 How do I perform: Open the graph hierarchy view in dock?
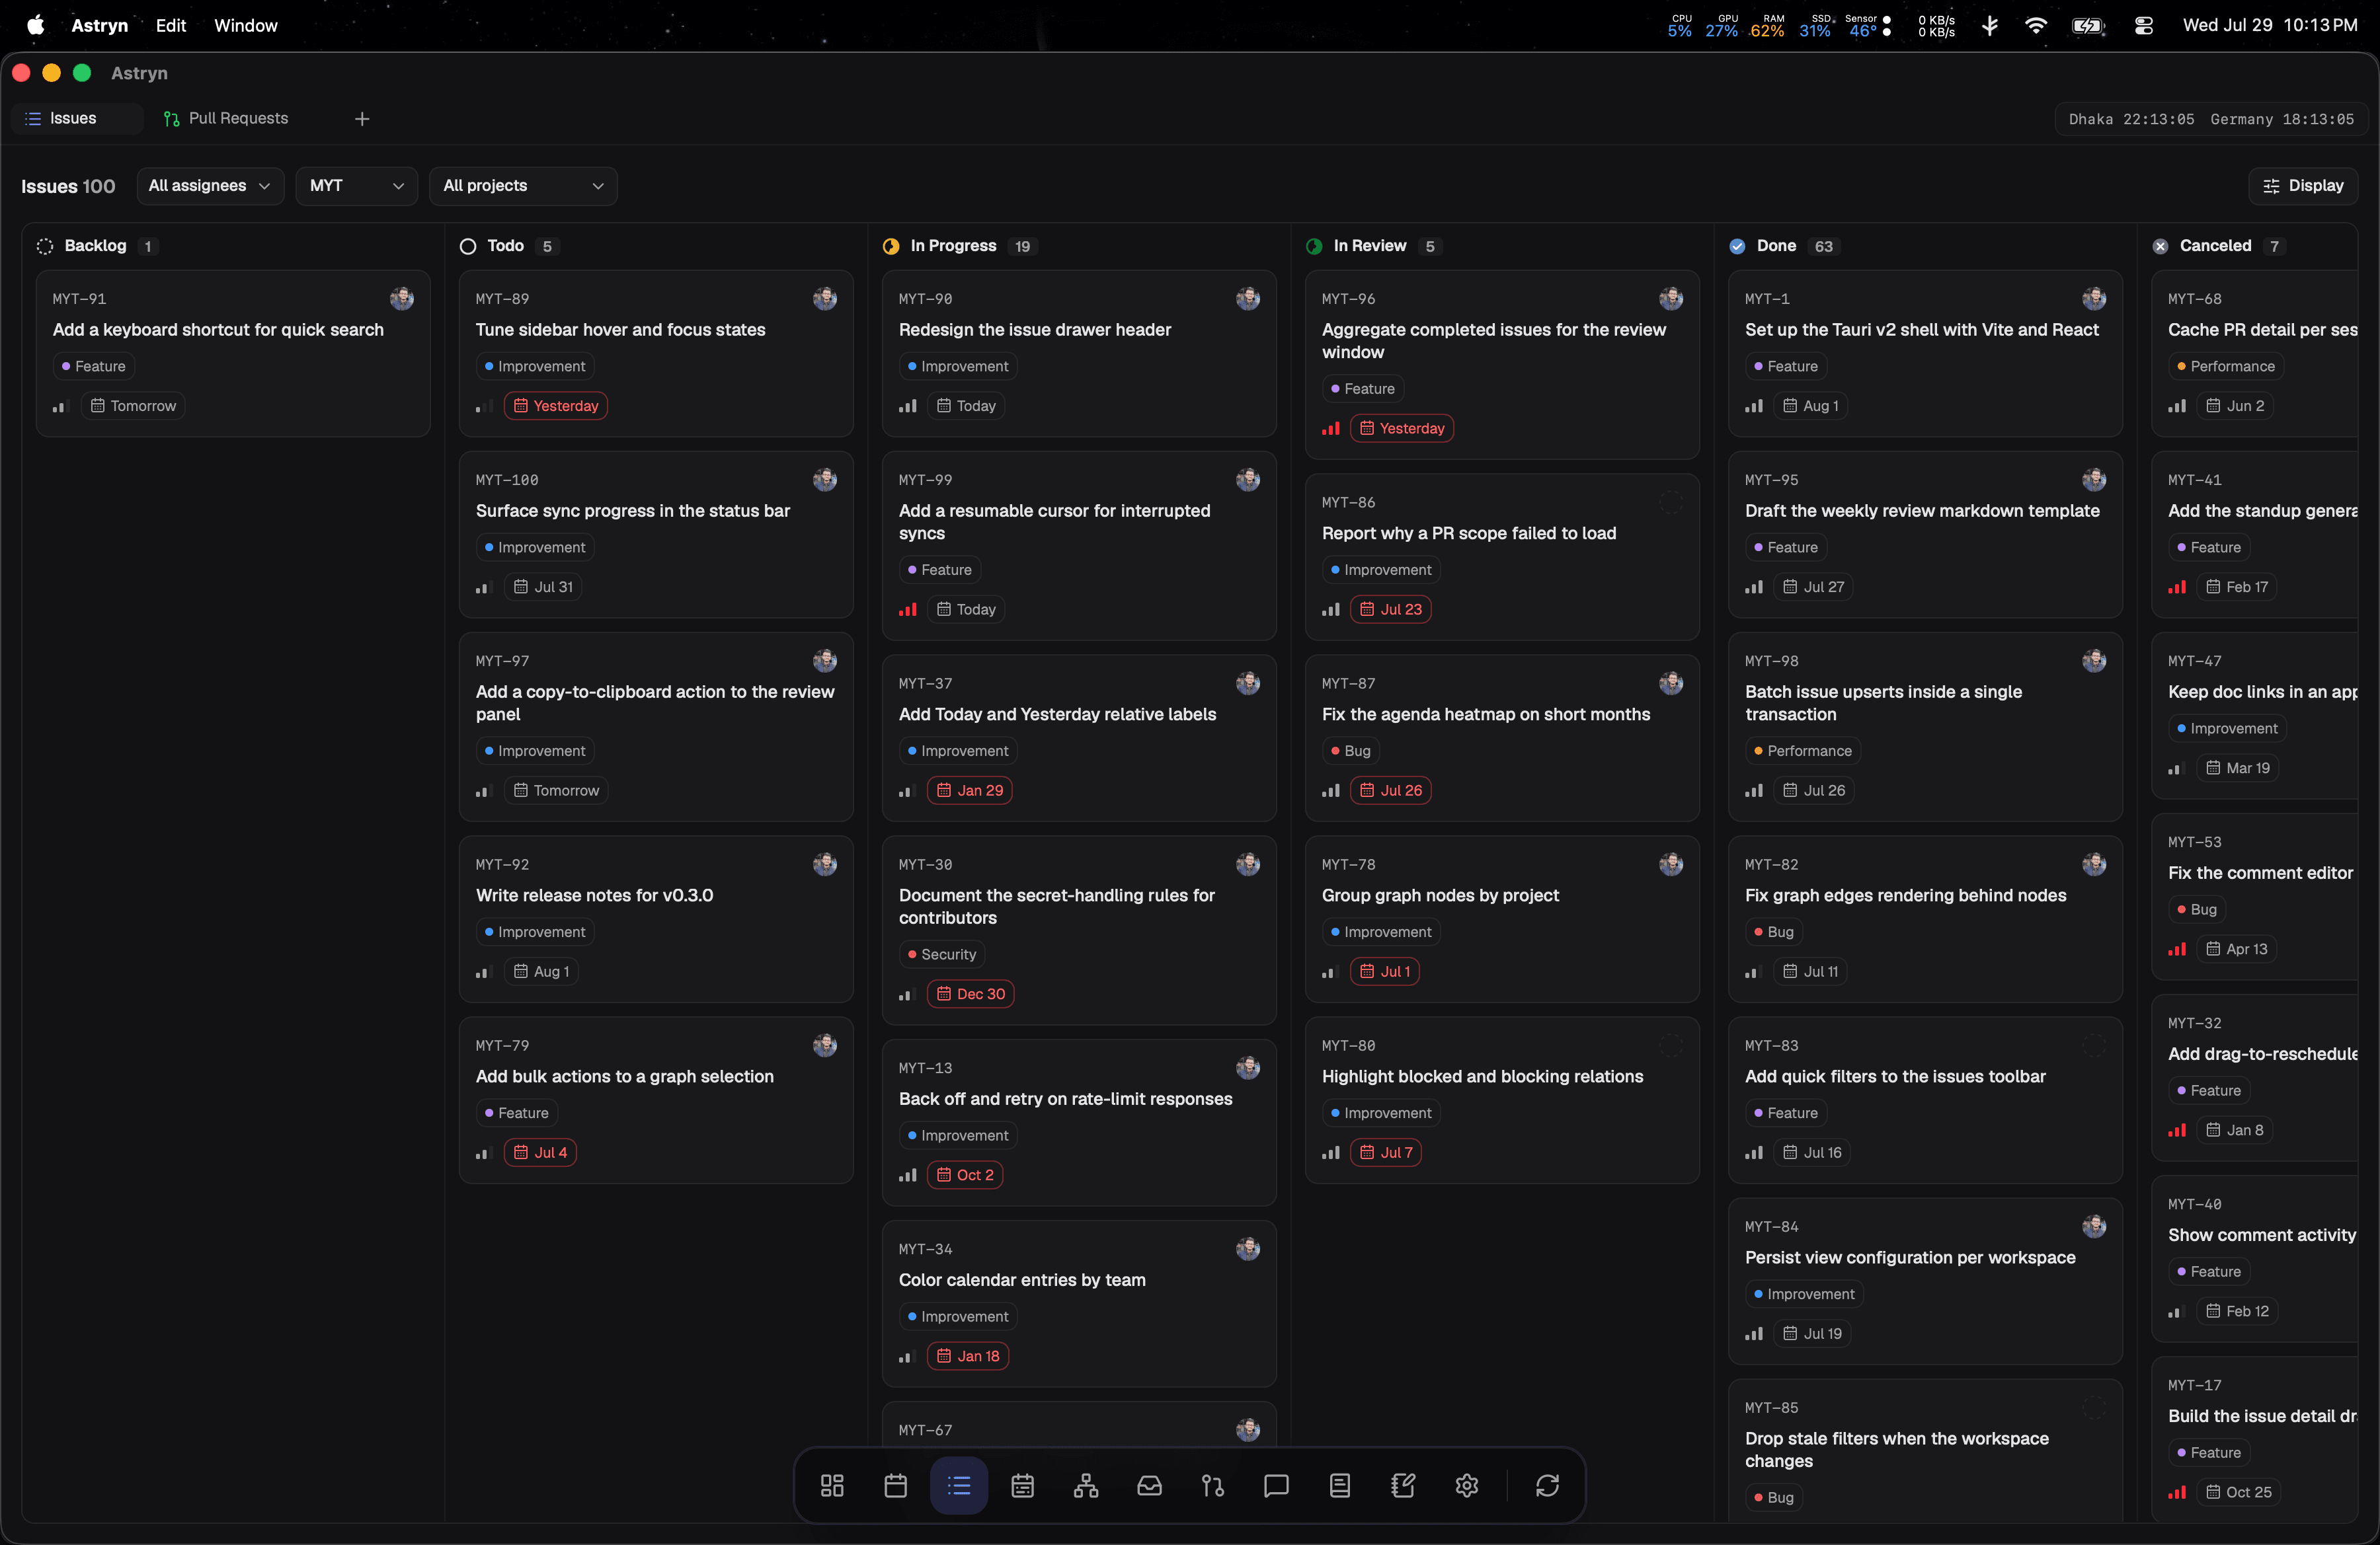[1086, 1486]
